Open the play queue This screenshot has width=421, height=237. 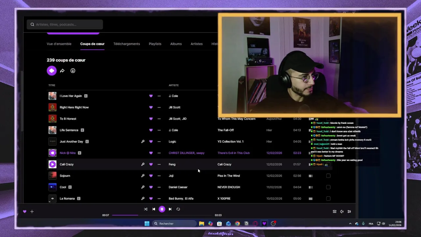tap(334, 212)
